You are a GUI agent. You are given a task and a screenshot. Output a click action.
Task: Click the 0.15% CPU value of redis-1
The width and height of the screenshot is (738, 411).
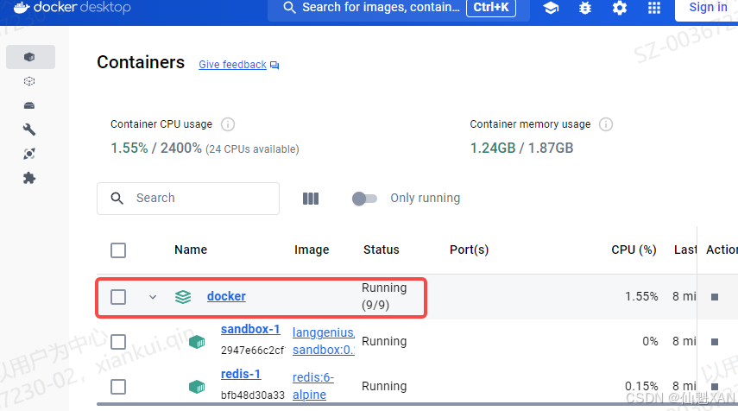coord(641,387)
